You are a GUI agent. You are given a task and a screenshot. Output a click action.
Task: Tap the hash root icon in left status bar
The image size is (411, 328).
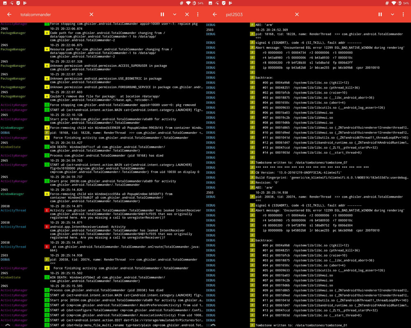pyautogui.click(x=181, y=3)
